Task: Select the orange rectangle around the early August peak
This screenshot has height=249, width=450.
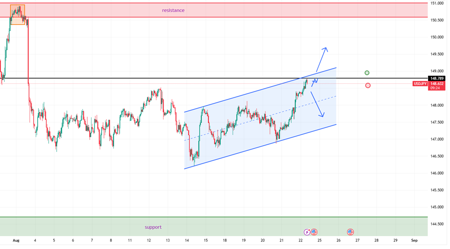Action: (18, 15)
